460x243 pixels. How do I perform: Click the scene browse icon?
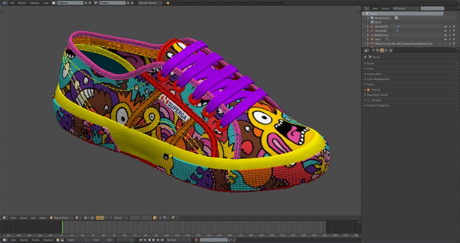96,3
